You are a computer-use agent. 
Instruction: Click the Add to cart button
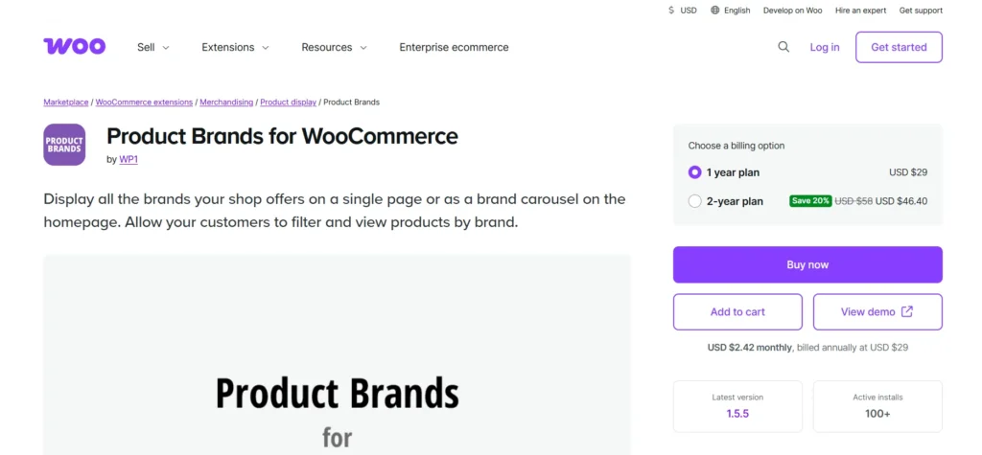coord(737,311)
